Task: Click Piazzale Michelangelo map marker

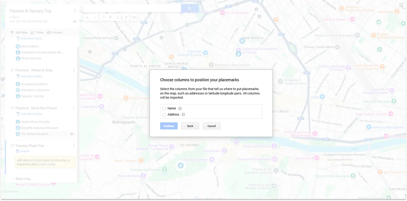Action: (275, 159)
